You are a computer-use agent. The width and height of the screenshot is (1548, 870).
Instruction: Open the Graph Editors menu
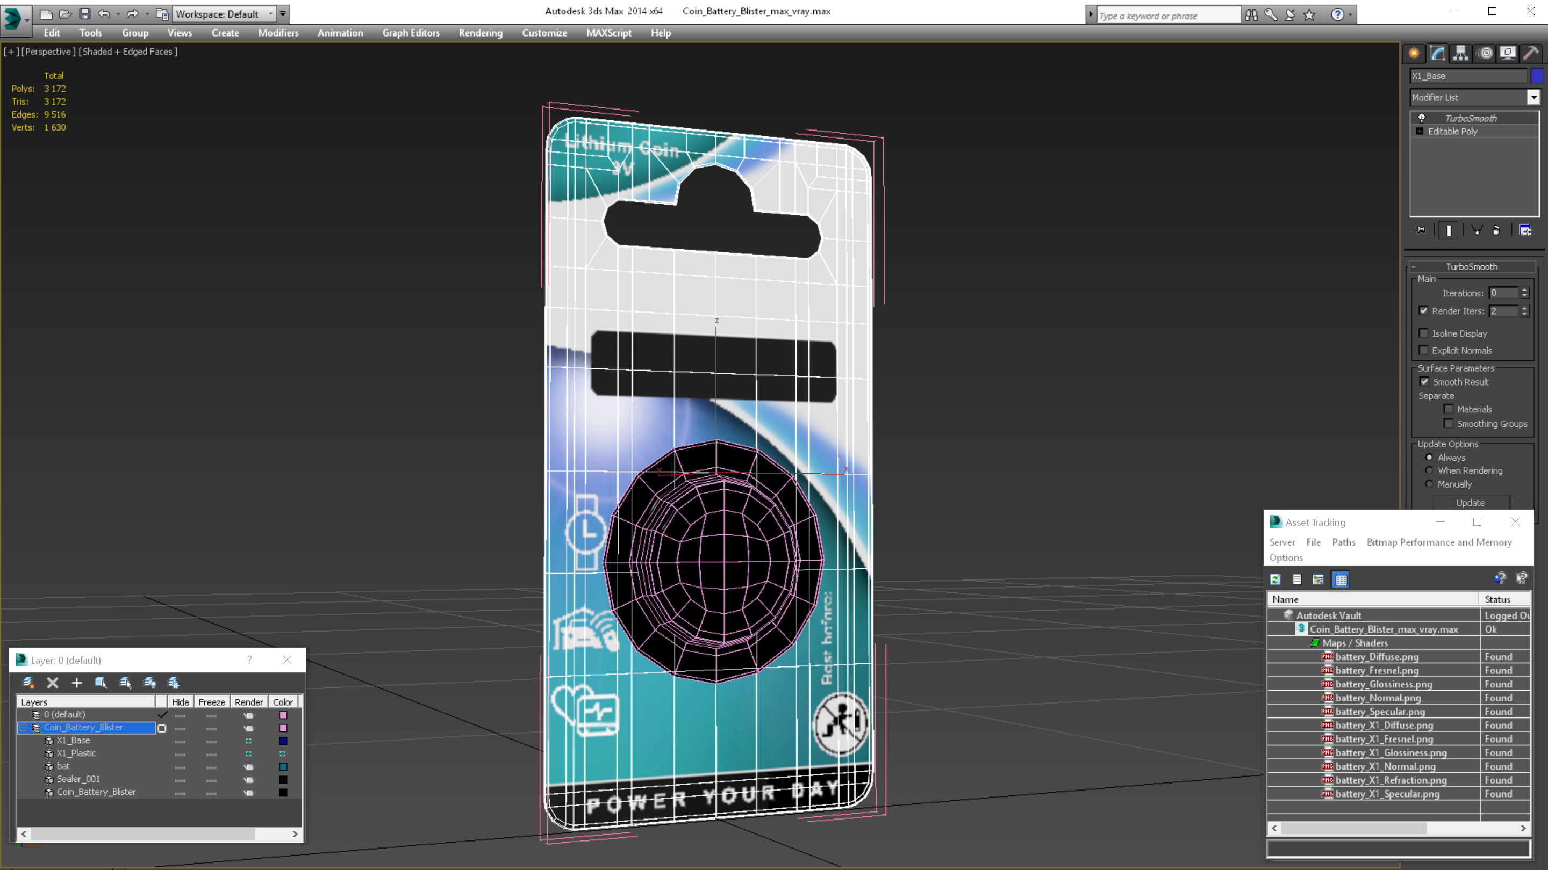point(411,33)
